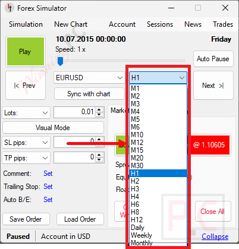Click the Collapse link

tap(215, 237)
